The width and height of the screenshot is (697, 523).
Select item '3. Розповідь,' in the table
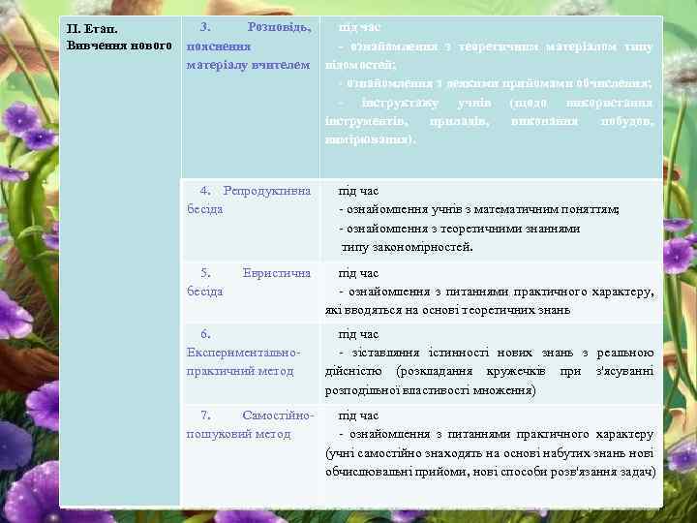[256, 27]
